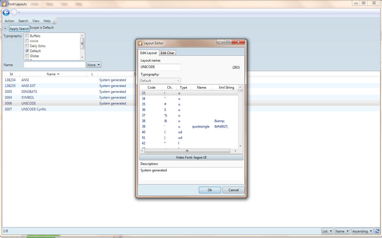Select the UNICODE Cyrillic row
Viewport: 382px width, 238px height.
pyautogui.click(x=191, y=109)
